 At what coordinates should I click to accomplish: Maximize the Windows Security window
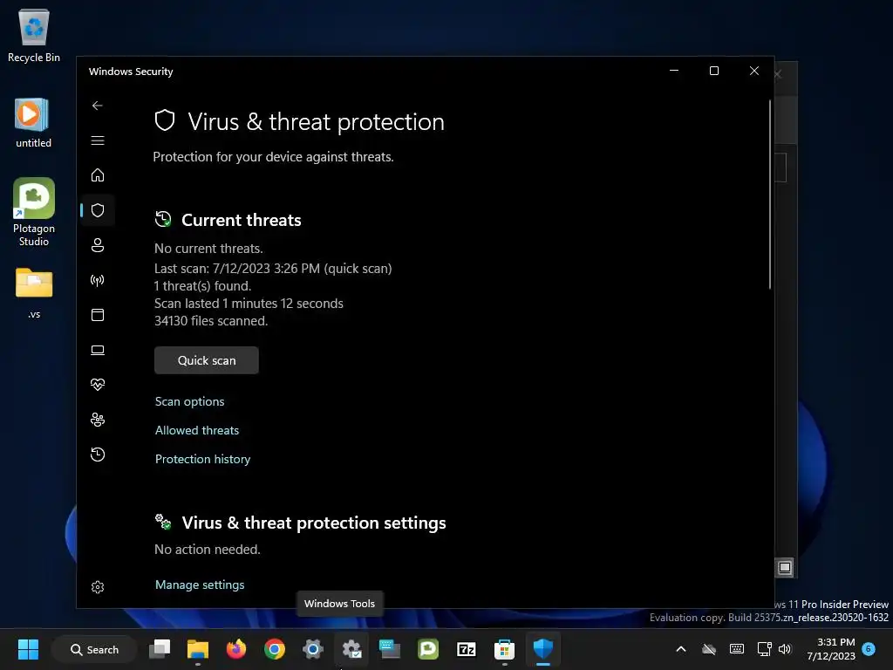coord(713,71)
